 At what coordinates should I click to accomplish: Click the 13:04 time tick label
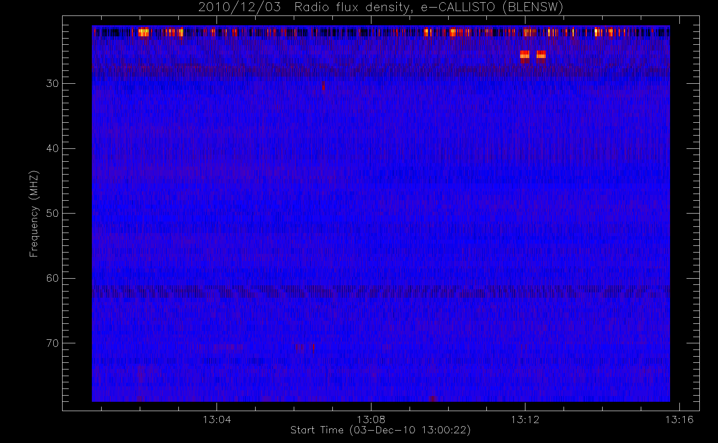217,420
